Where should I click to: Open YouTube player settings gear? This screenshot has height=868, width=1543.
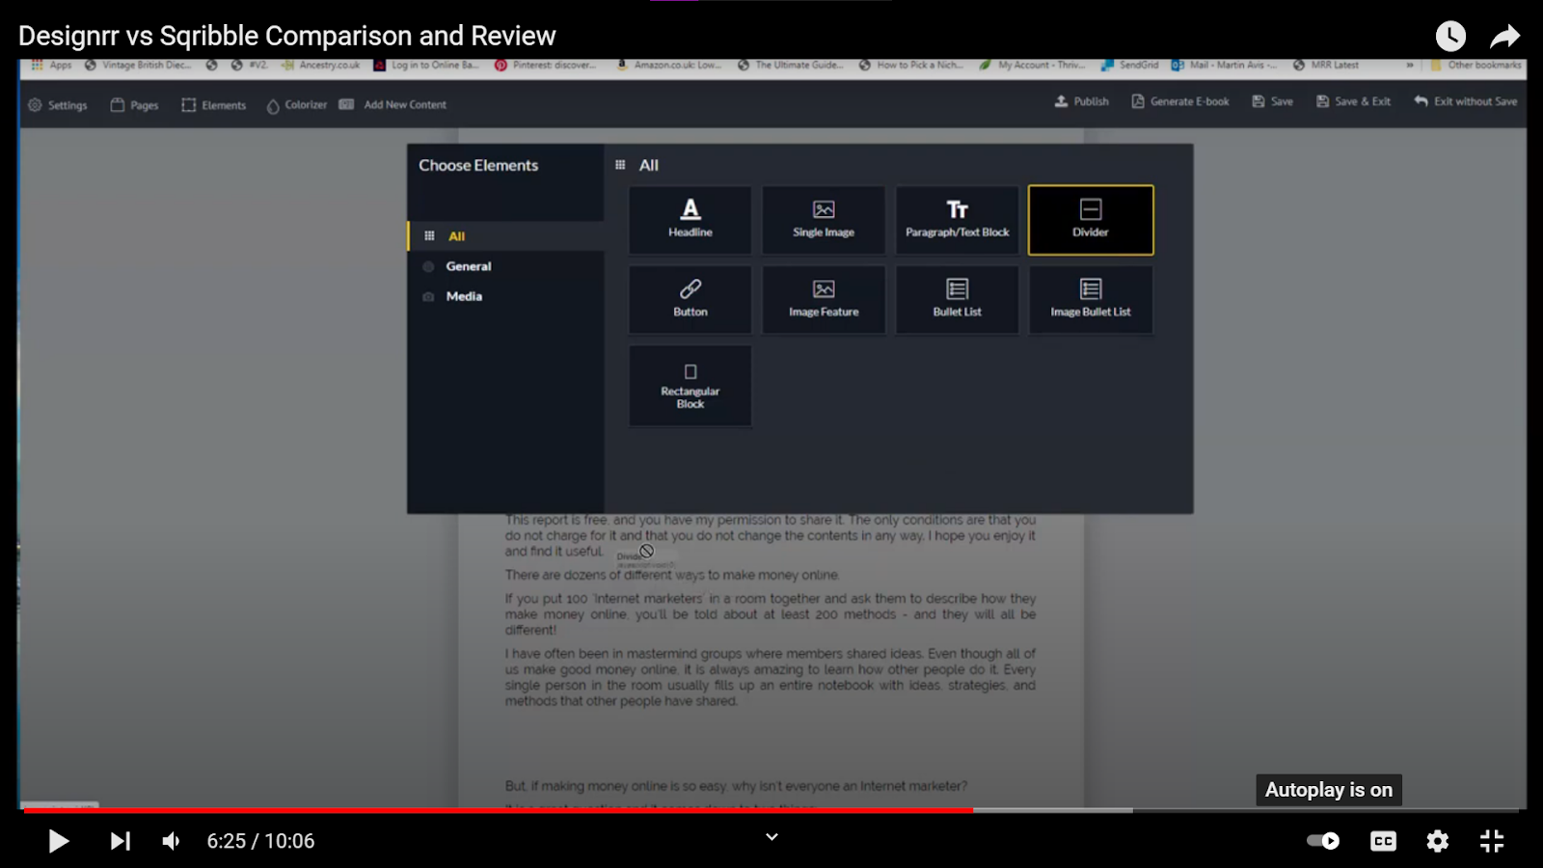(x=1438, y=841)
